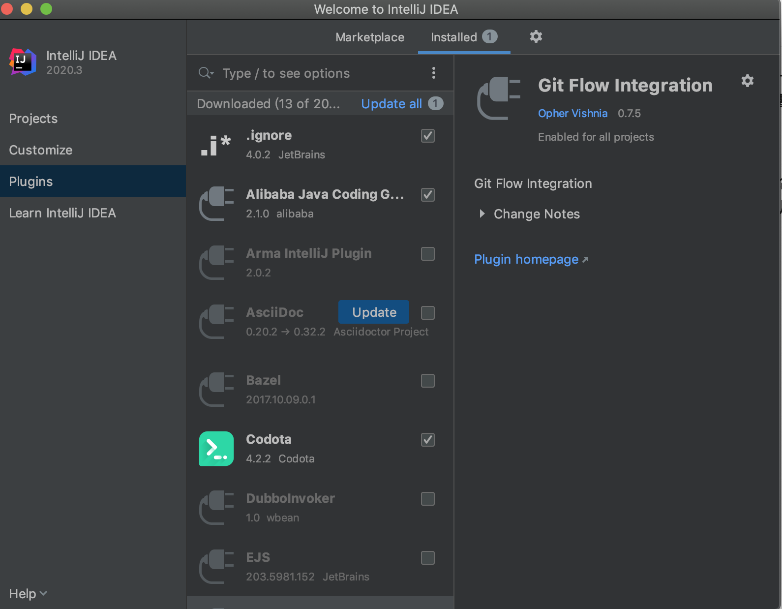
Task: Select the Bazel plugin name
Action: pos(263,380)
